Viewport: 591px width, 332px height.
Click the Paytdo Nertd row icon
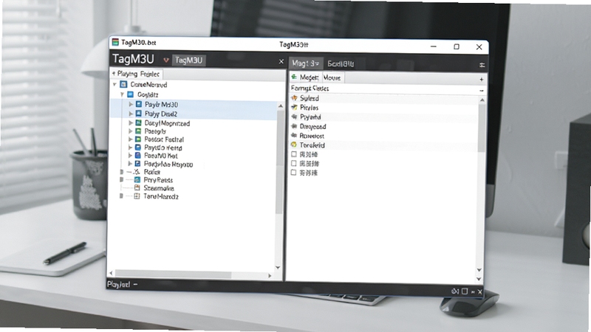[x=138, y=148]
